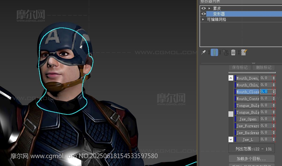Click channel list scroll up arrow
Image resolution: width=282 pixels, height=166 pixels.
coord(231,78)
